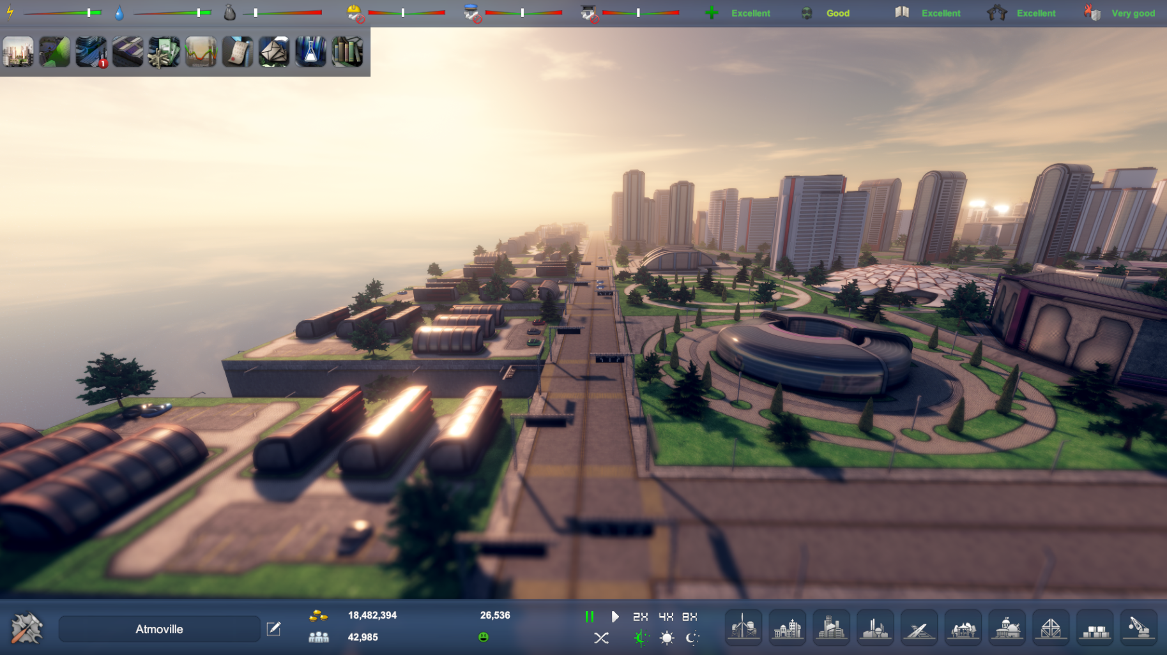
Task: Click the population people icon
Action: pyautogui.click(x=318, y=637)
